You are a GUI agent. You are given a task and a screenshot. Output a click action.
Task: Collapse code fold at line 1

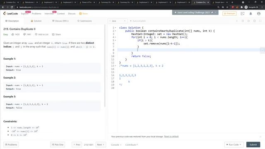(x=116, y=28)
